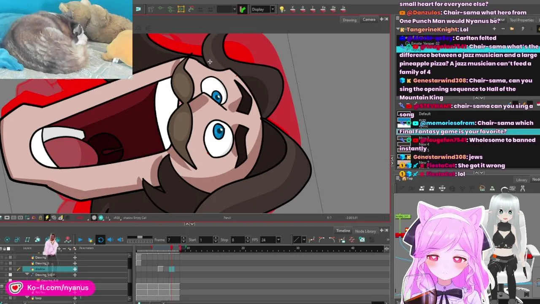Click the plus button on shadow layer row
Screen dimensions: 540x304
coord(75,269)
